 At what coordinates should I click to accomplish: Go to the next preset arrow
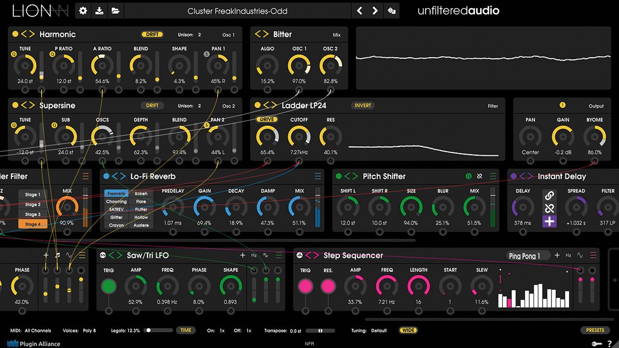(x=375, y=10)
